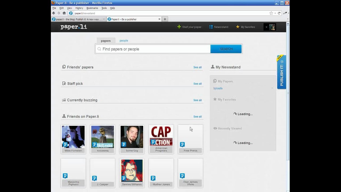The image size is (341, 192).
Task: Click the Newsstand list icon in header
Action: point(211,27)
